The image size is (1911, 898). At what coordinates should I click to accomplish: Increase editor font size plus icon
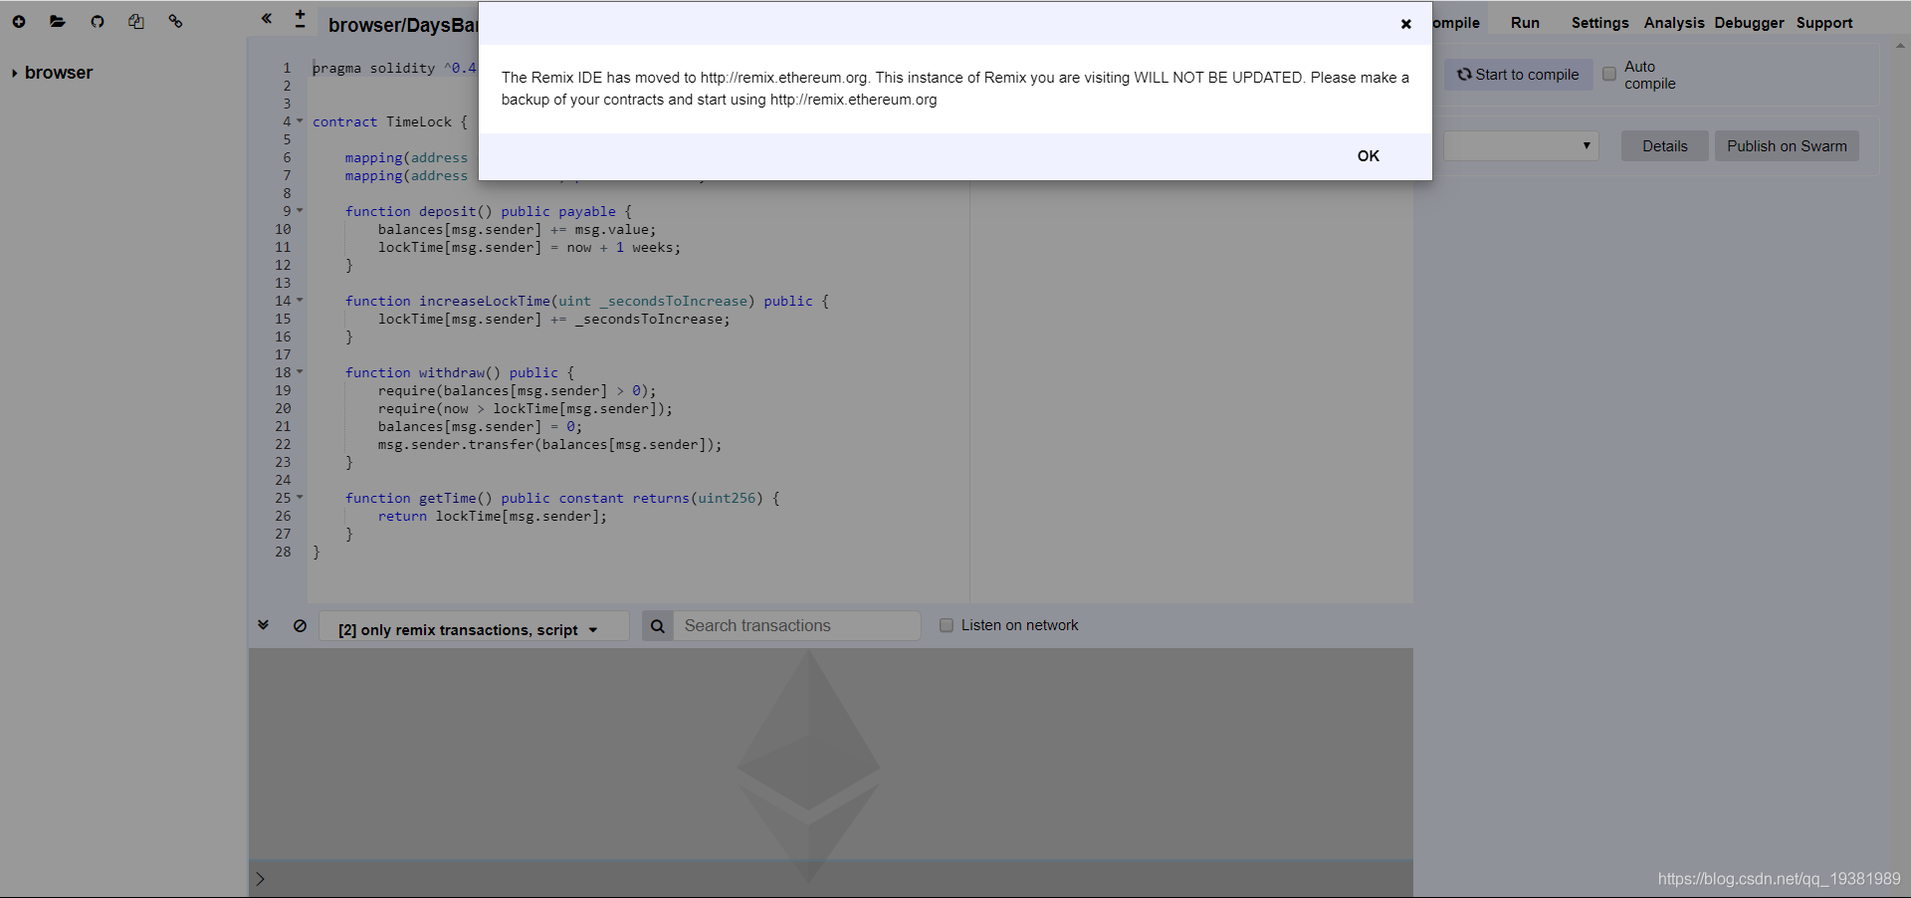[x=300, y=14]
